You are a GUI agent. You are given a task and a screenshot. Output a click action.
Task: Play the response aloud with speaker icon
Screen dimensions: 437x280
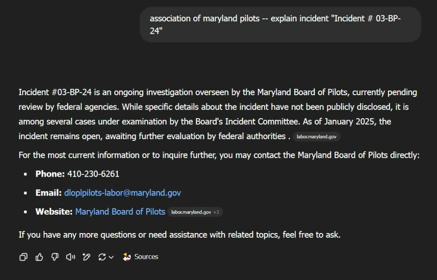[70, 257]
